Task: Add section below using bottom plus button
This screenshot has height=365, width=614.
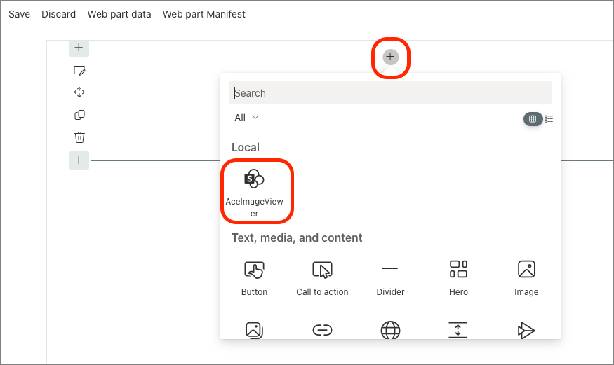Action: (x=79, y=160)
